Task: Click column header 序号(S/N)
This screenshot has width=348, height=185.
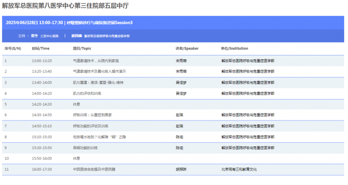Action: (13, 49)
